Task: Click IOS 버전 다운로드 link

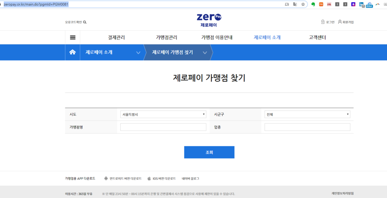Action: click(x=164, y=178)
